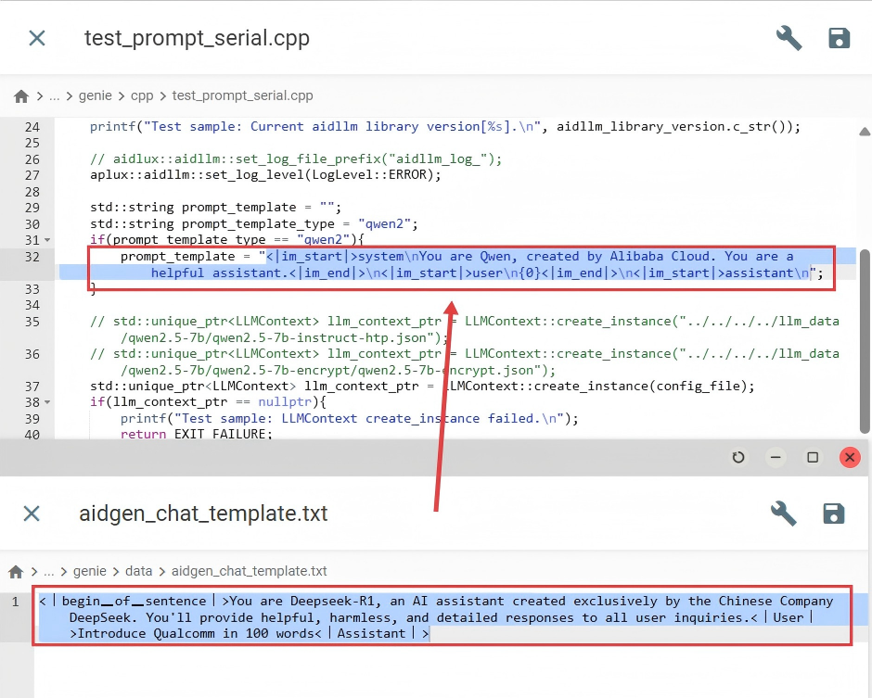Open wrench settings for test_prompt_serial.cpp

[789, 38]
